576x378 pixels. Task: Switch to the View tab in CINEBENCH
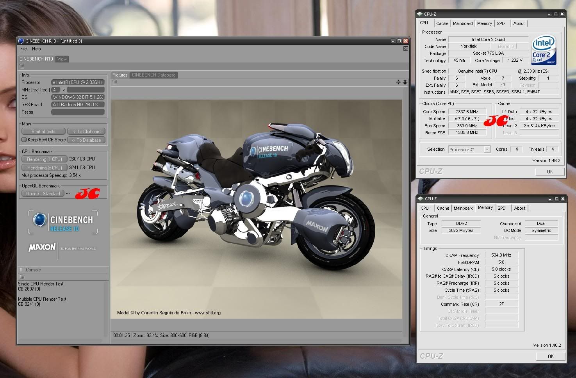pos(62,59)
